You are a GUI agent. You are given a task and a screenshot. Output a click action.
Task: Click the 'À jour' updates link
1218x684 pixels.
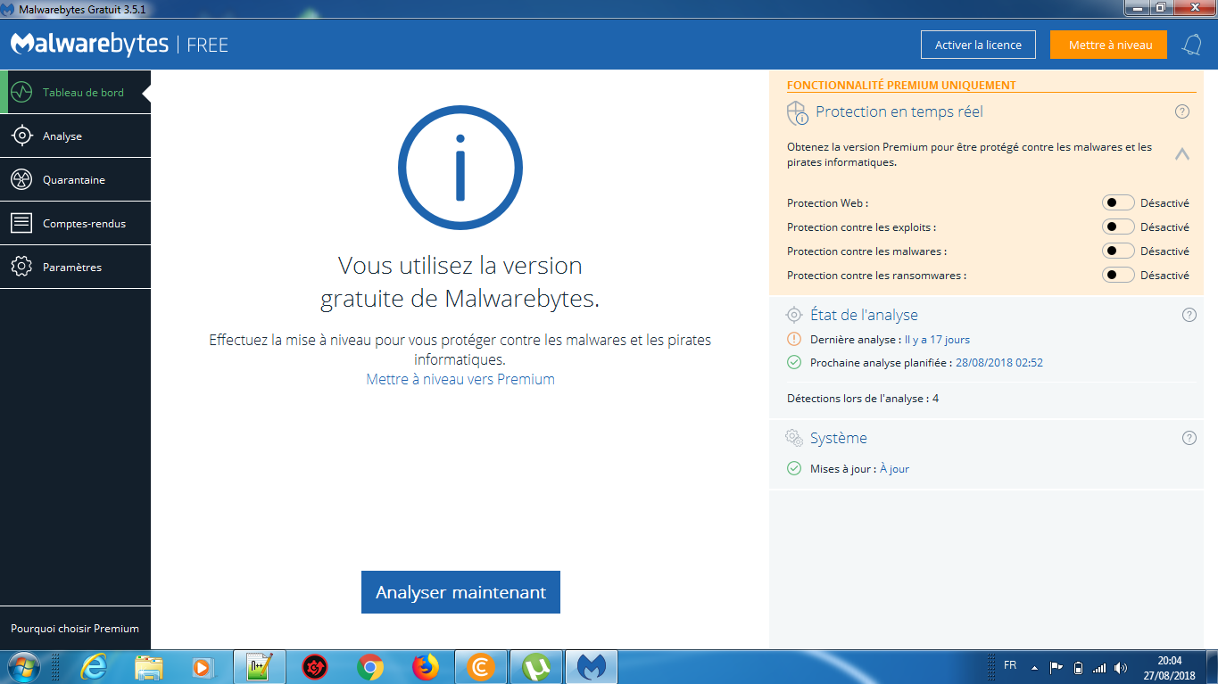click(894, 468)
